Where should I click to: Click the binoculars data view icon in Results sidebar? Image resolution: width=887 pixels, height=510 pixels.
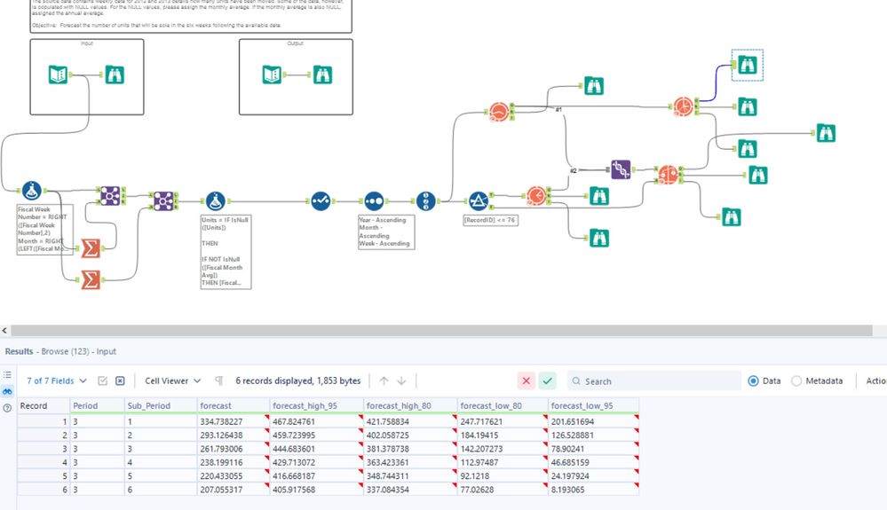point(7,391)
